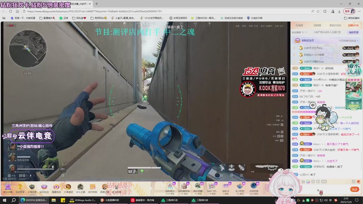Screen dimensions: 363x204
Task: Open the 101水友开黑挂机 bookmark
Action: pos(152,18)
